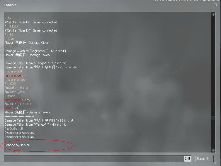The image size is (221, 166).
Task: Click the line showing 221 in 4 hits
Action: (40, 67)
